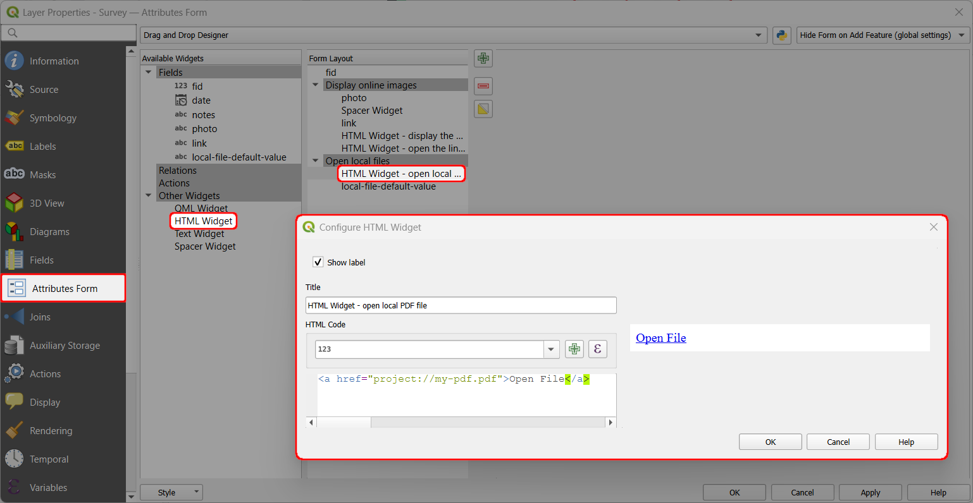Click the yellow widget display settings icon
This screenshot has height=503, width=973.
[483, 108]
